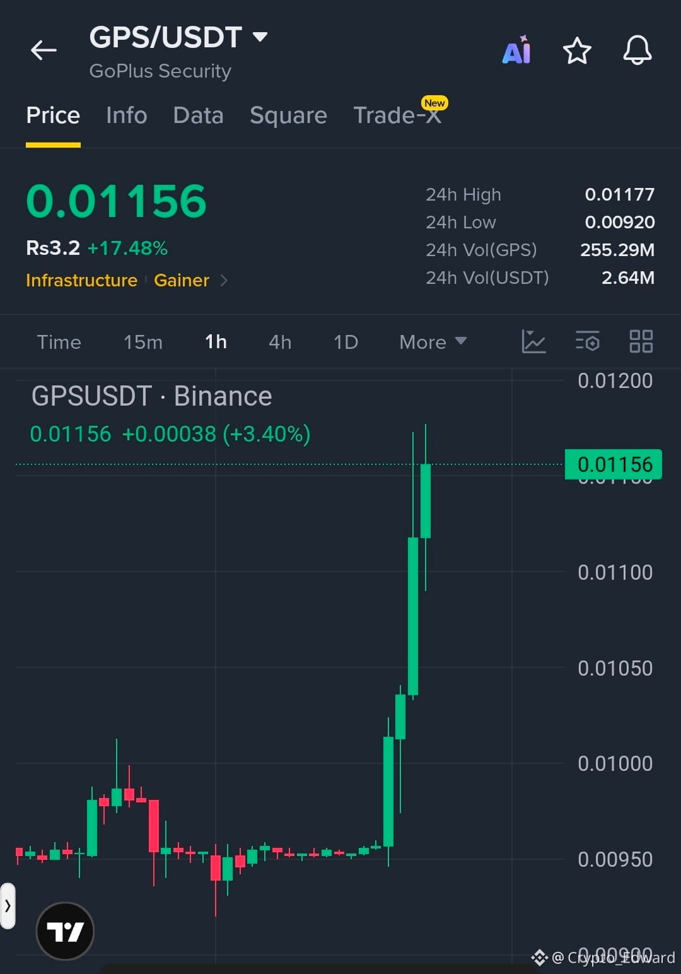Tap the GoPlus Security subtitle

(160, 71)
